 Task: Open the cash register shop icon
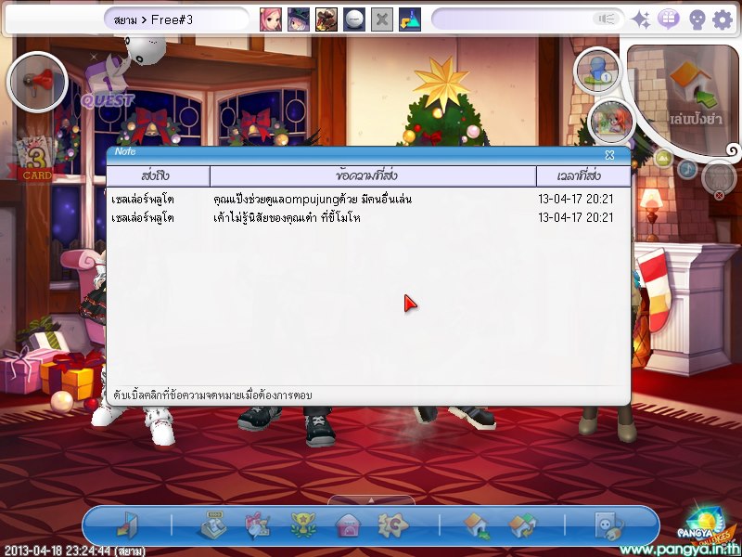pyautogui.click(x=212, y=525)
